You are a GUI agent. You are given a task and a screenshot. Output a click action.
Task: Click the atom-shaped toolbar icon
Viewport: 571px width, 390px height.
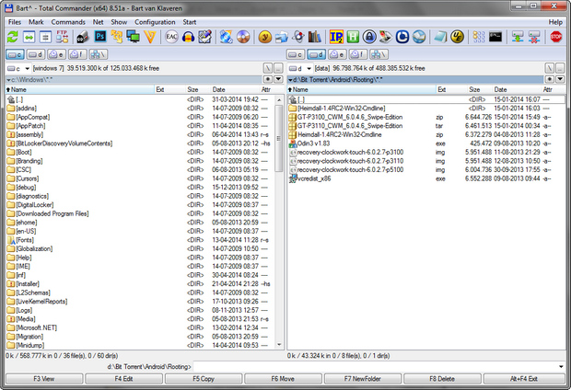click(x=298, y=37)
